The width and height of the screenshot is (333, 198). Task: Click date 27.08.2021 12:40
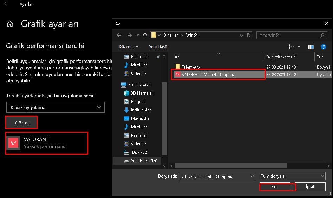(281, 75)
